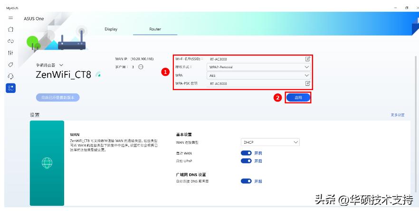Screen dimensions: 419x211
Task: Toggle the Enable UPnP switch
Action: point(246,161)
